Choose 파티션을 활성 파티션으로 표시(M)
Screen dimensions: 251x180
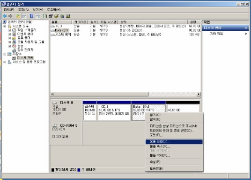pyautogui.click(x=174, y=126)
